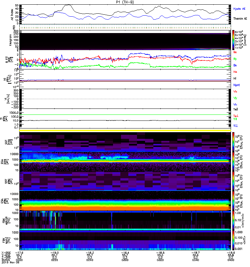Screen dimensions: 250x267
Task: Select the blue perpendicular Ti legend label
Action: (x=235, y=126)
